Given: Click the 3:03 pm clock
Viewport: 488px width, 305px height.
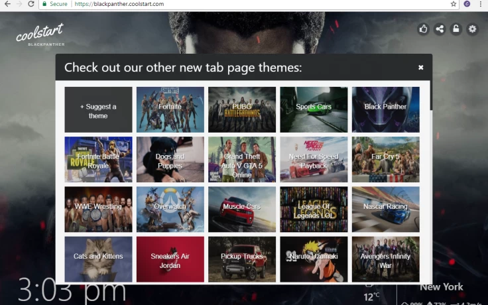Looking at the screenshot, I should 72,290.
